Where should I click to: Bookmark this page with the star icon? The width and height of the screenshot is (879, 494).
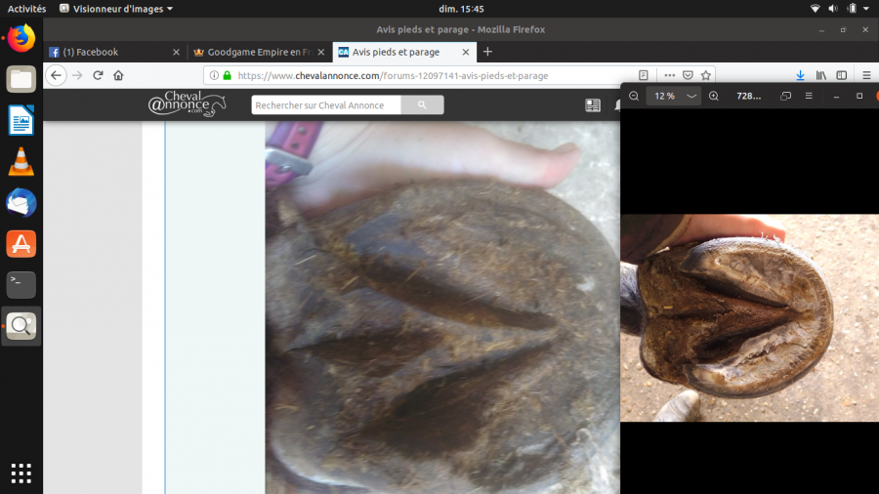pyautogui.click(x=707, y=75)
